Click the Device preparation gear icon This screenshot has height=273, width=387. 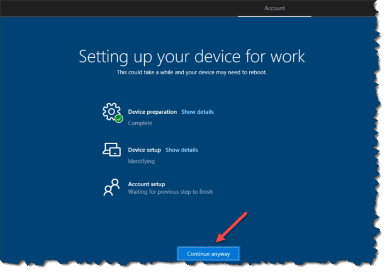[x=112, y=112]
